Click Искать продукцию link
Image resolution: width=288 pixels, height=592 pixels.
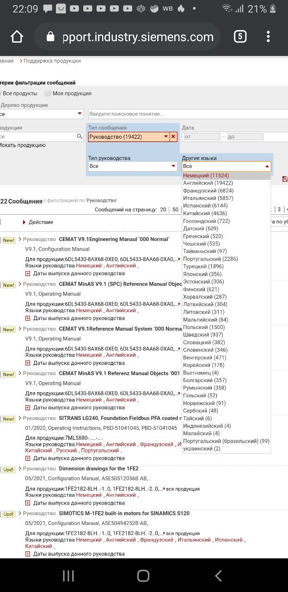point(23,145)
